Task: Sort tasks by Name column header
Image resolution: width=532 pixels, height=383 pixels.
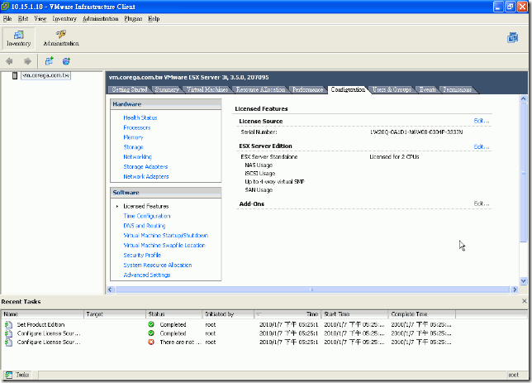Action: pyautogui.click(x=43, y=314)
